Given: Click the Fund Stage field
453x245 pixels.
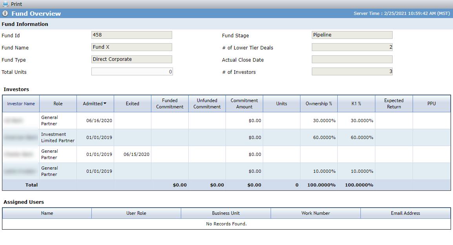Looking at the screenshot, I should [352, 35].
